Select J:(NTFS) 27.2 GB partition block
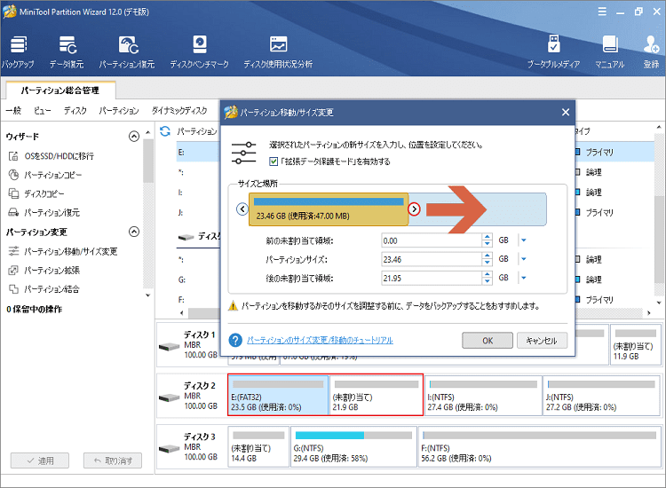This screenshot has width=666, height=488. 601,395
